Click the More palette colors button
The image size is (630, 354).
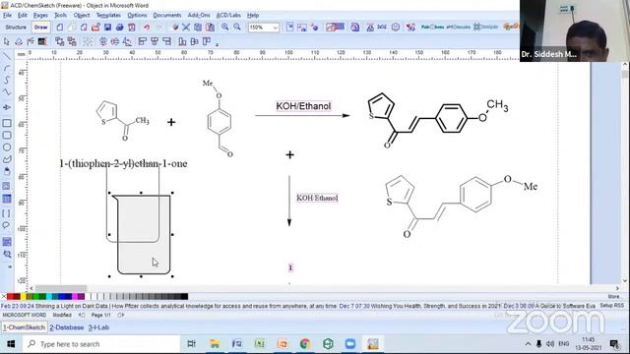613,297
